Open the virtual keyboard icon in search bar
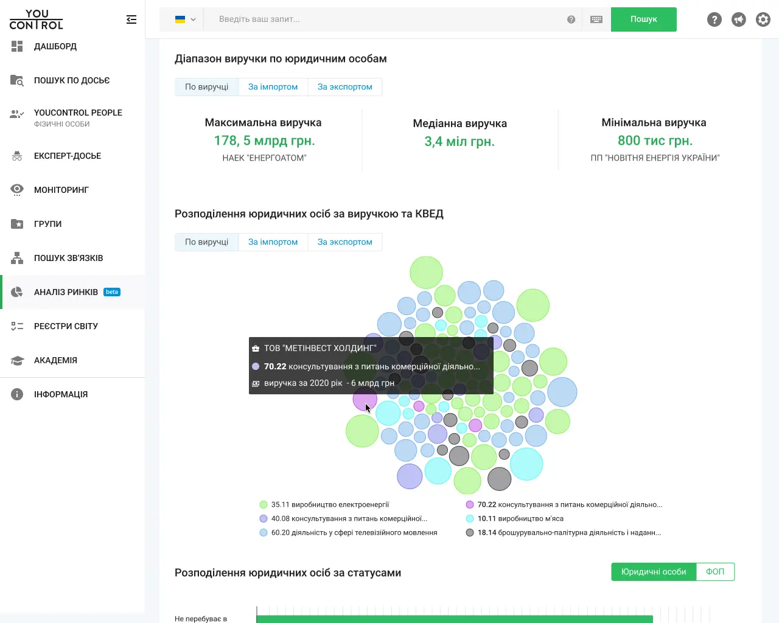The height and width of the screenshot is (623, 779). [x=596, y=19]
